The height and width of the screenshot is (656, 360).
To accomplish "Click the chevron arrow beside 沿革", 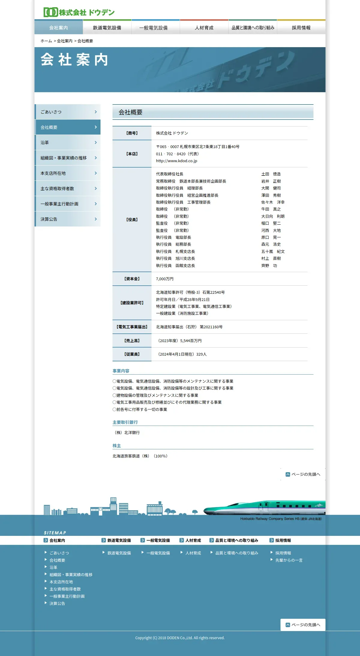I will [x=96, y=142].
